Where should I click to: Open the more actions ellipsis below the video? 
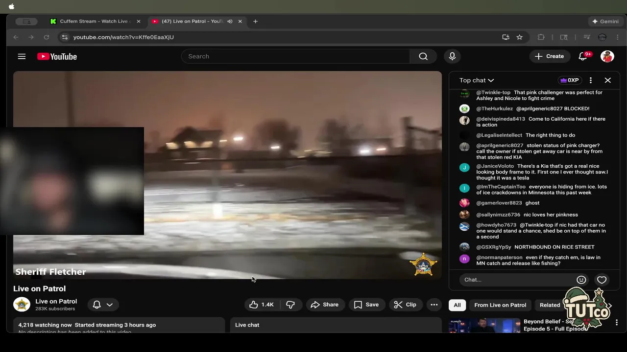(x=434, y=305)
